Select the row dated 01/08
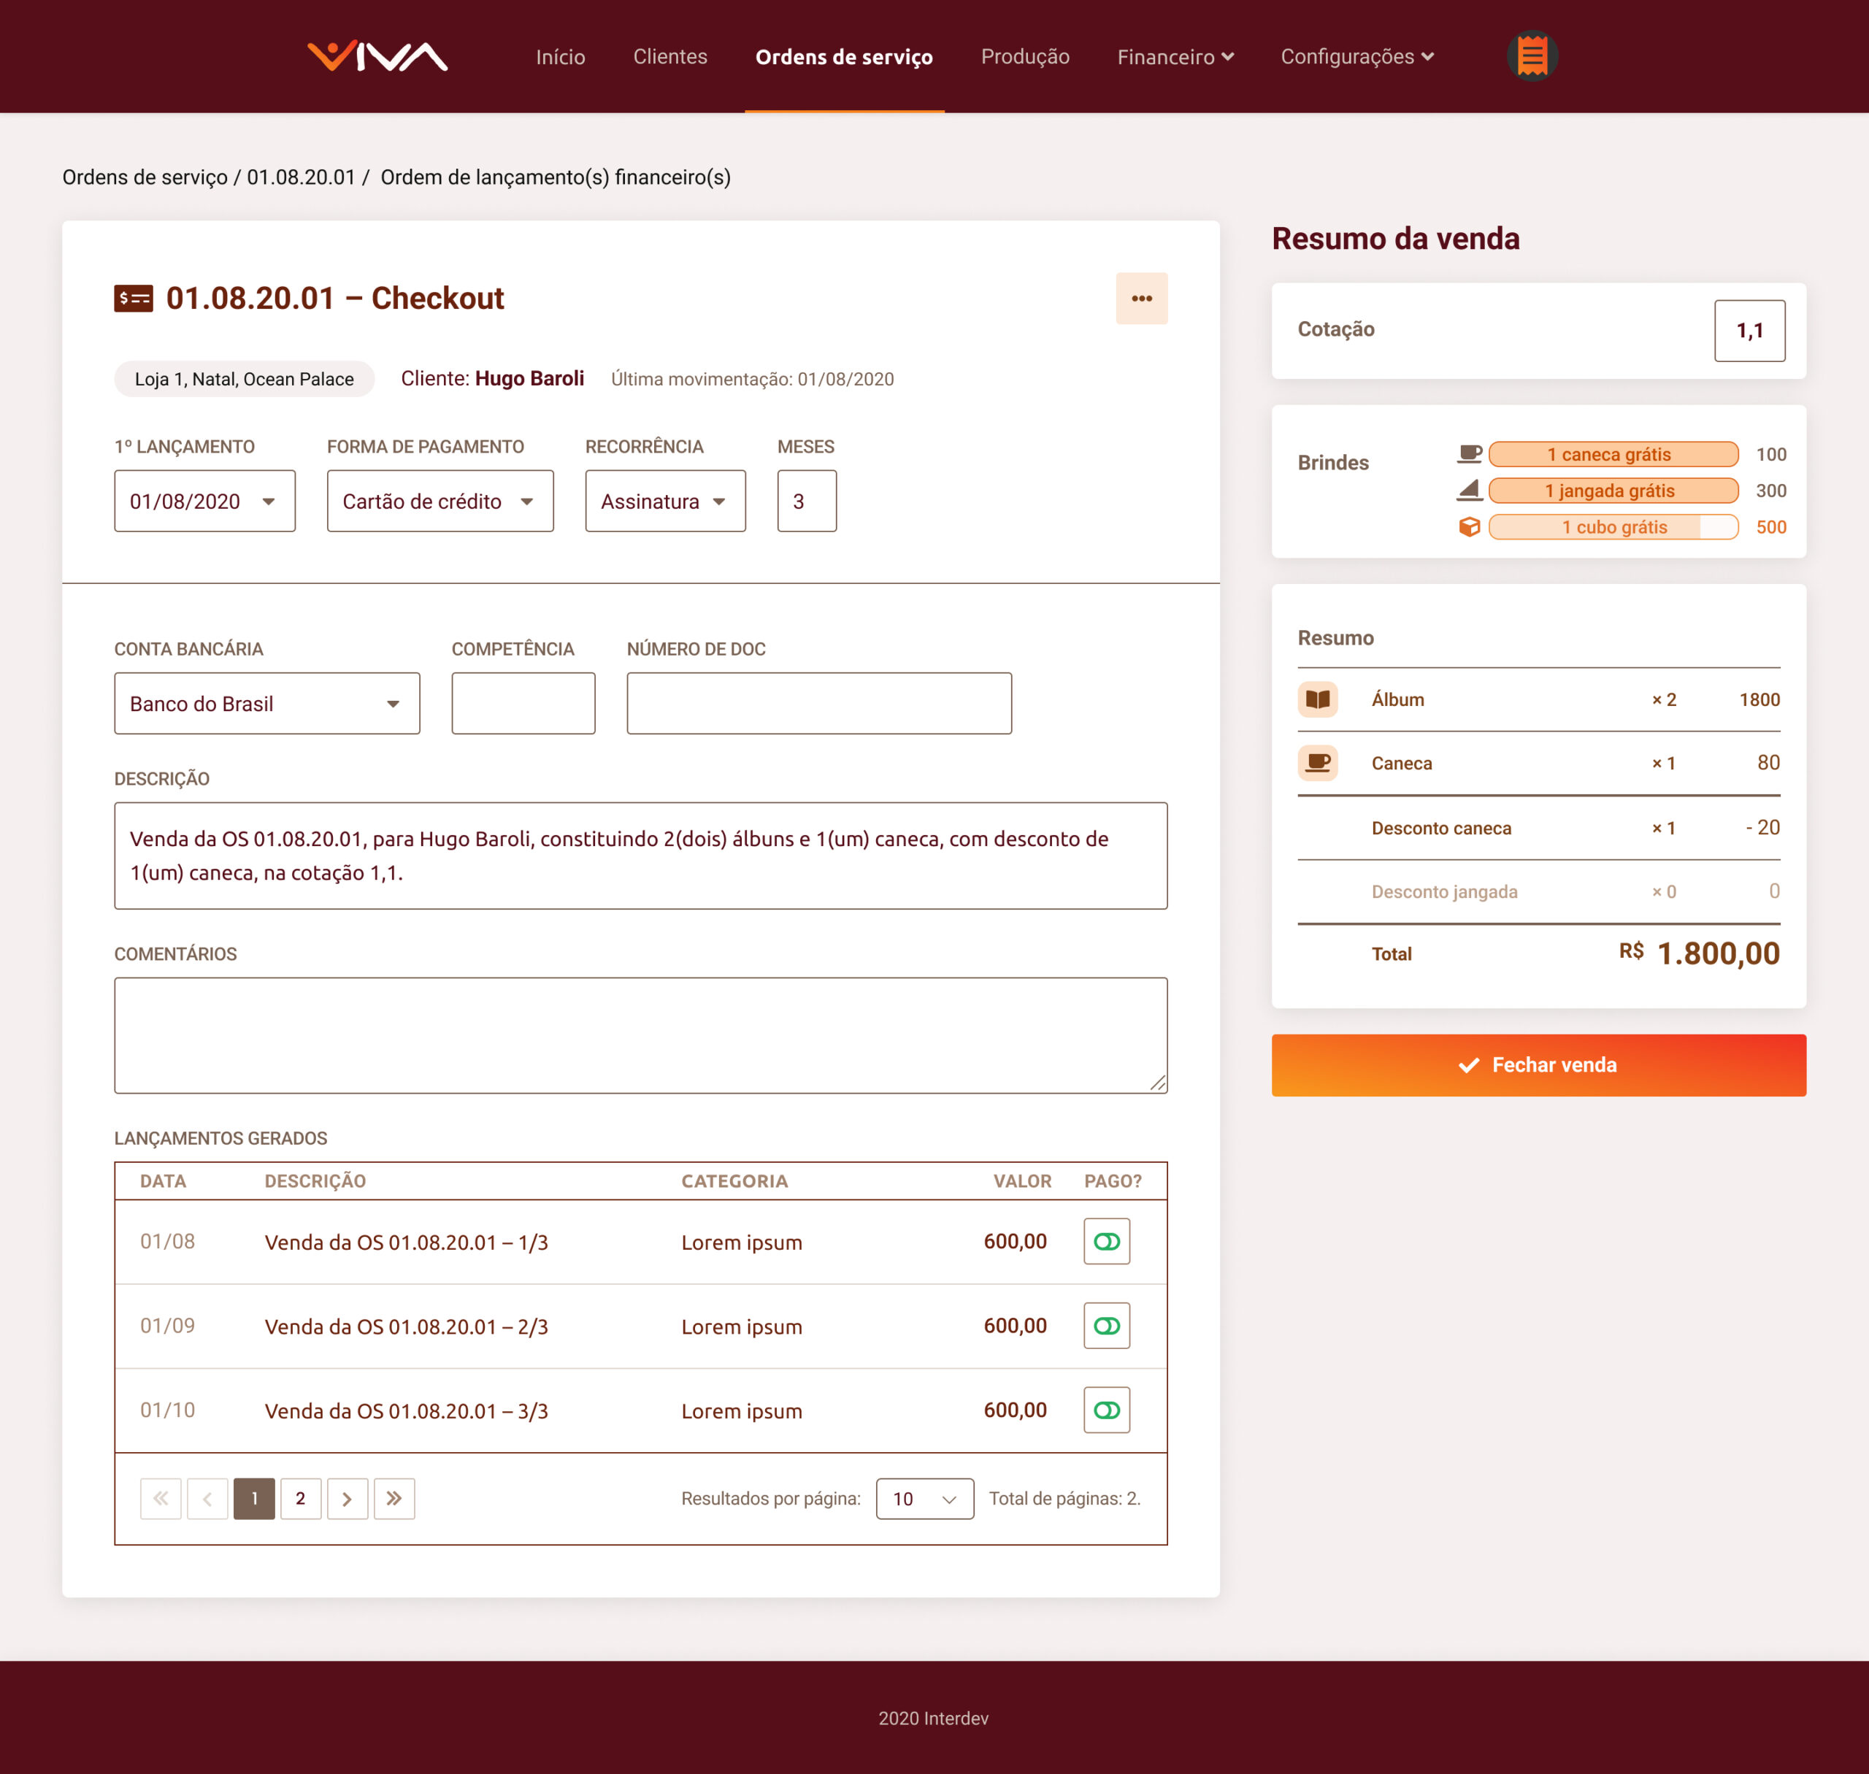The width and height of the screenshot is (1869, 1774). [x=641, y=1242]
